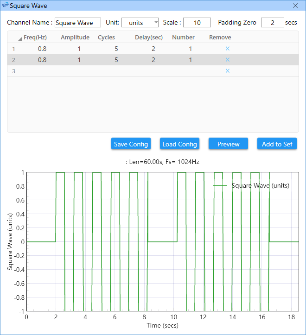
Task: Sort by the Freq(Hz) column header
Action: (x=35, y=38)
